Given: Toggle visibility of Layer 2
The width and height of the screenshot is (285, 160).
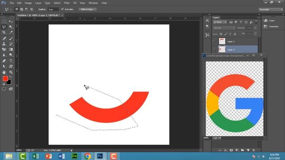Looking at the screenshot, I should click(x=215, y=41).
